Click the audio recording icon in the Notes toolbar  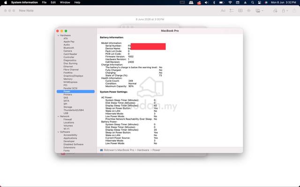click(249, 11)
